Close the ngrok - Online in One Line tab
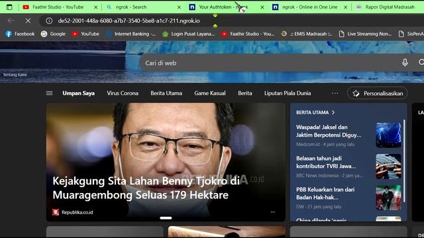 pyautogui.click(x=346, y=7)
